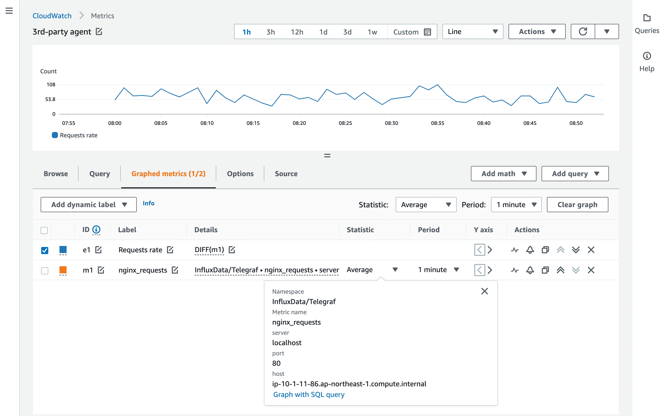The width and height of the screenshot is (661, 416).
Task: Edit the '3rd-party agent' graph title
Action: (99, 31)
